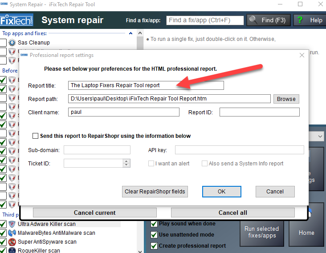The width and height of the screenshot is (326, 253).
Task: Click list scrollbar down arrow
Action: [140, 251]
